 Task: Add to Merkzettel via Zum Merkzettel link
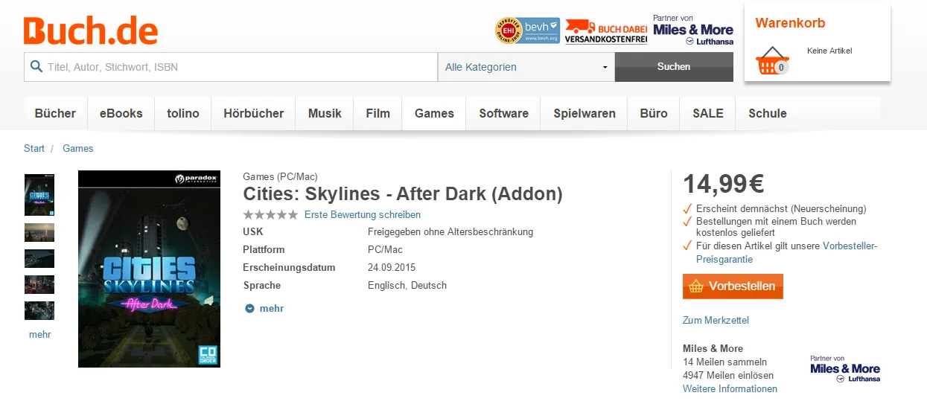716,321
